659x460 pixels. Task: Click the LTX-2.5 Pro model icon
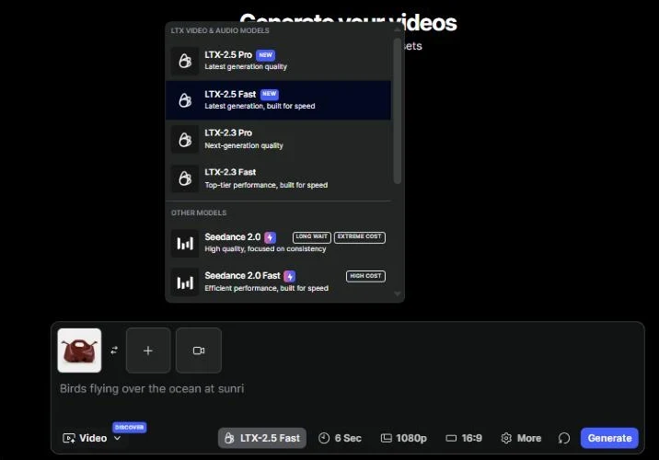[185, 61]
